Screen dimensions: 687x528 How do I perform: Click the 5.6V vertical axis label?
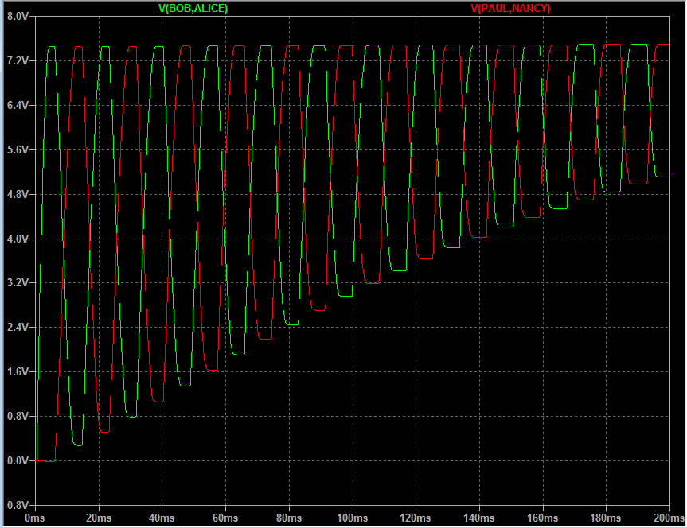[x=18, y=149]
